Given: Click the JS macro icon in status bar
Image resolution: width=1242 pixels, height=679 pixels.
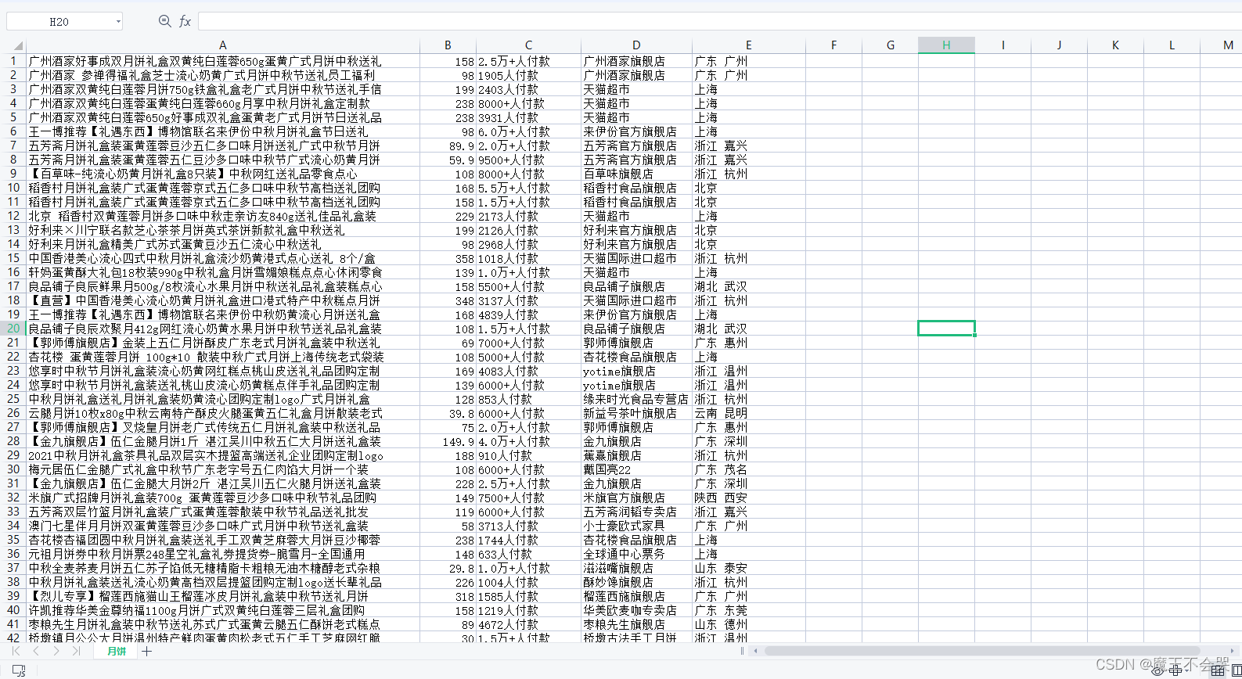Looking at the screenshot, I should [x=20, y=670].
